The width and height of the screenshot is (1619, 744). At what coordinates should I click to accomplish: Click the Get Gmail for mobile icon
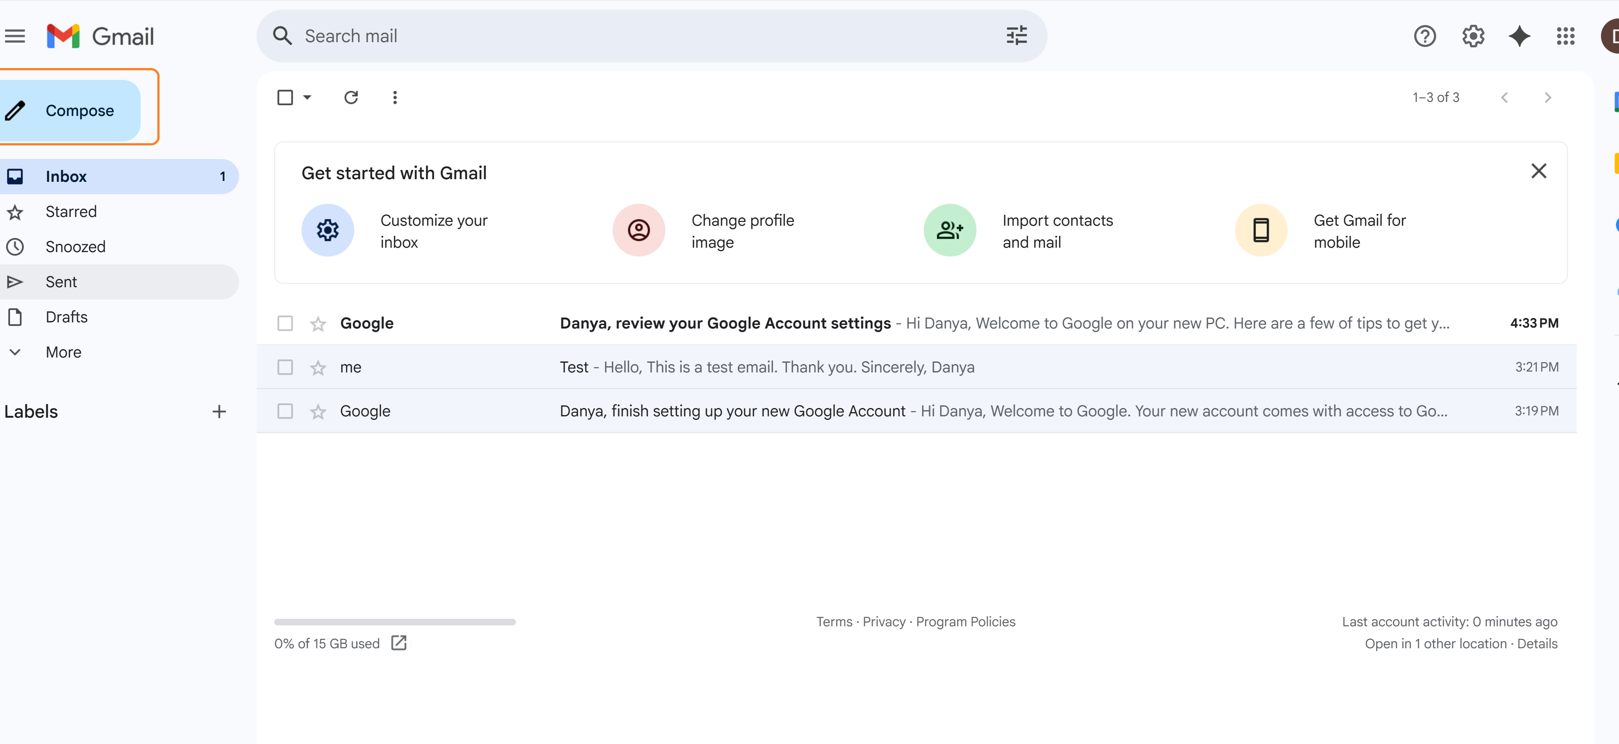coord(1261,230)
